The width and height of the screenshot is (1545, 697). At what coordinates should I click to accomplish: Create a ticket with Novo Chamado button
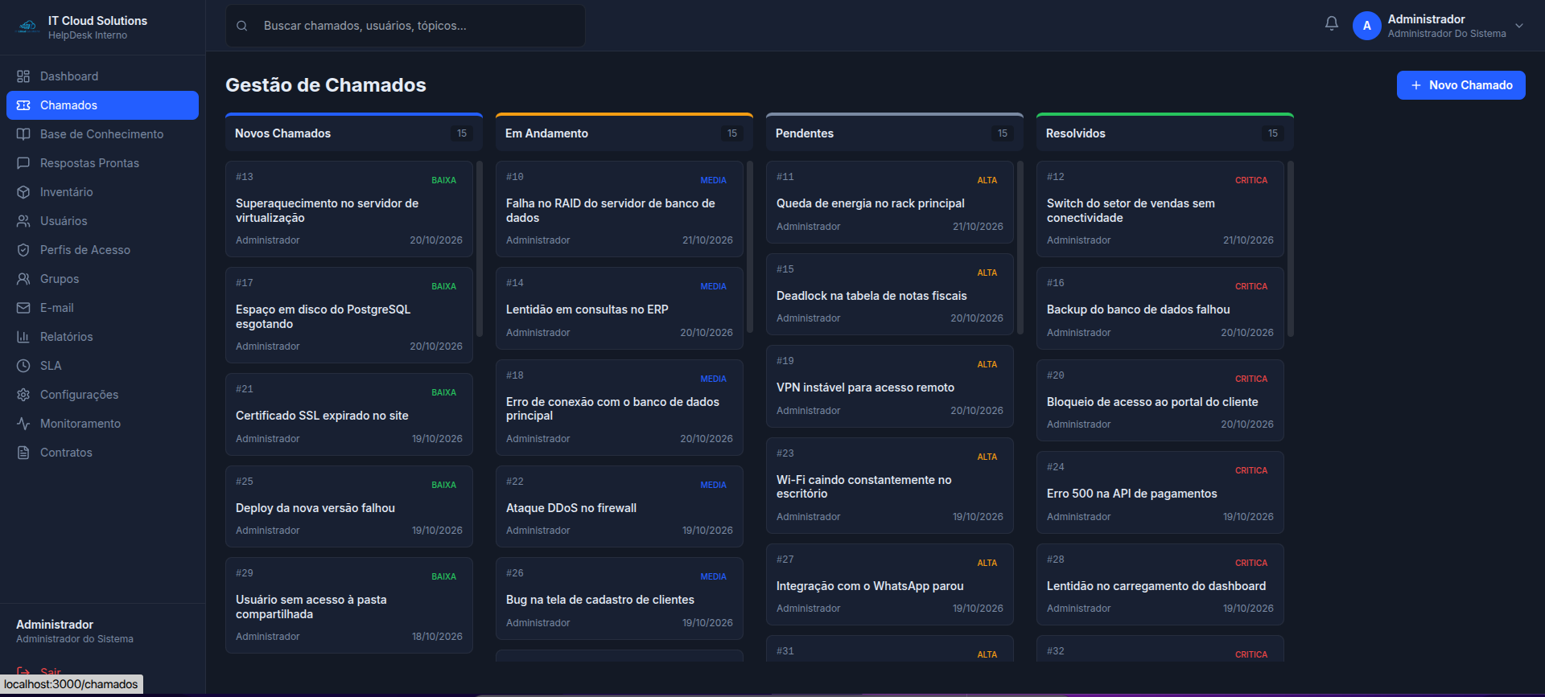tap(1461, 85)
